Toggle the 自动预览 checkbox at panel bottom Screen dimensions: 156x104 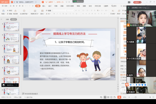121,93
